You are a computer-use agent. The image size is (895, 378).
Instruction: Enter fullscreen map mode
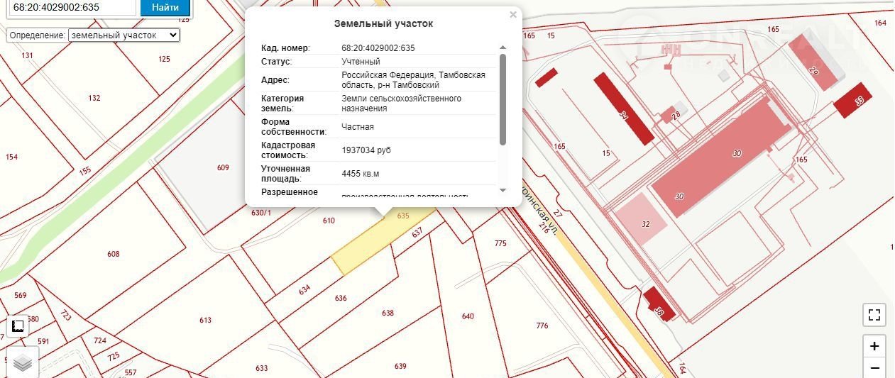tap(874, 314)
